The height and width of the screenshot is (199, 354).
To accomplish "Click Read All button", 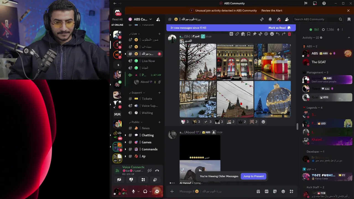I will point(117,19).
